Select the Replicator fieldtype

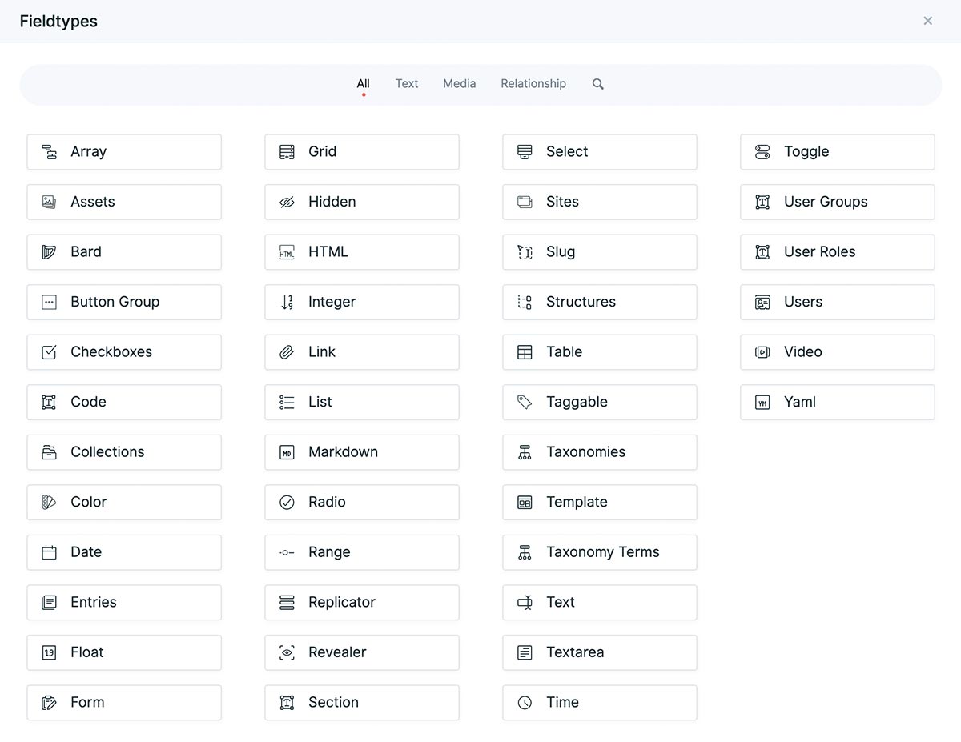pyautogui.click(x=361, y=602)
